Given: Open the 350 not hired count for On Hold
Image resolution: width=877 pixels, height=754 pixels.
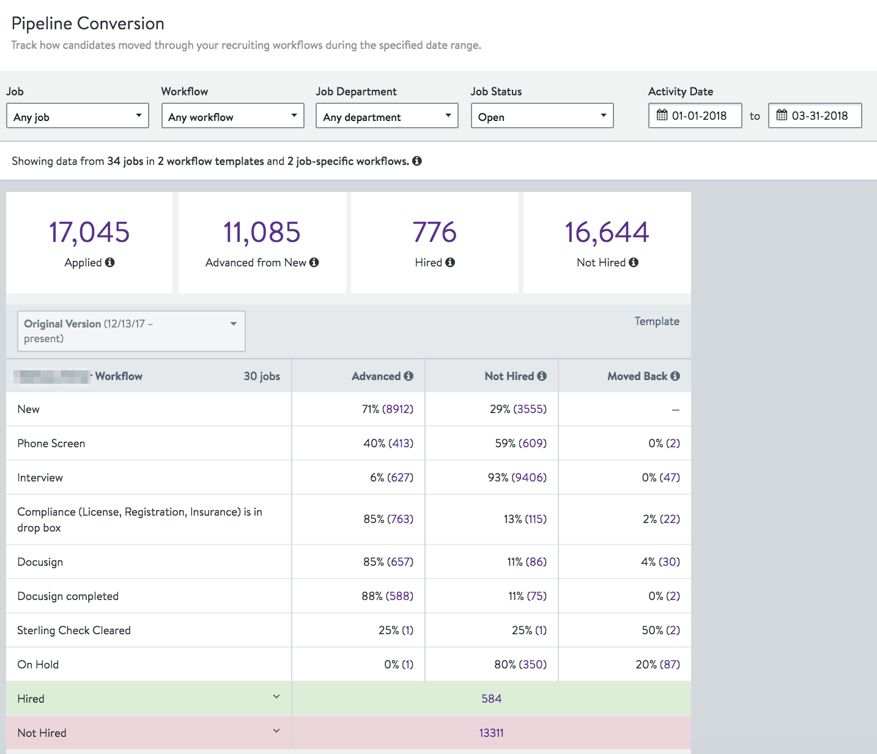Looking at the screenshot, I should click(533, 664).
